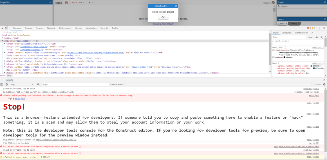
Task: Open the 'top' JavaScript context dropdown
Action: coord(22,84)
